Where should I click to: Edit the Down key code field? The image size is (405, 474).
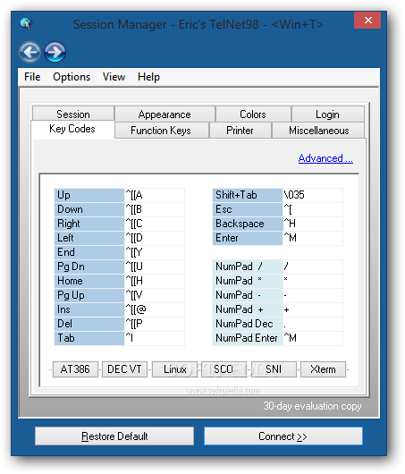coord(155,209)
